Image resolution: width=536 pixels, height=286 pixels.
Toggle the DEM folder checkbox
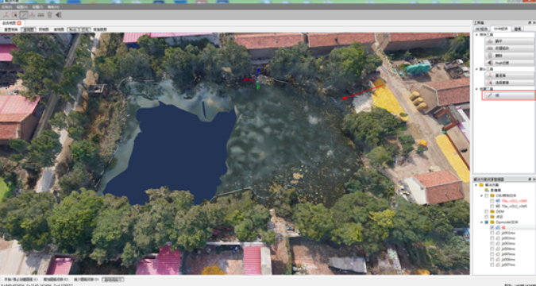[487, 212]
